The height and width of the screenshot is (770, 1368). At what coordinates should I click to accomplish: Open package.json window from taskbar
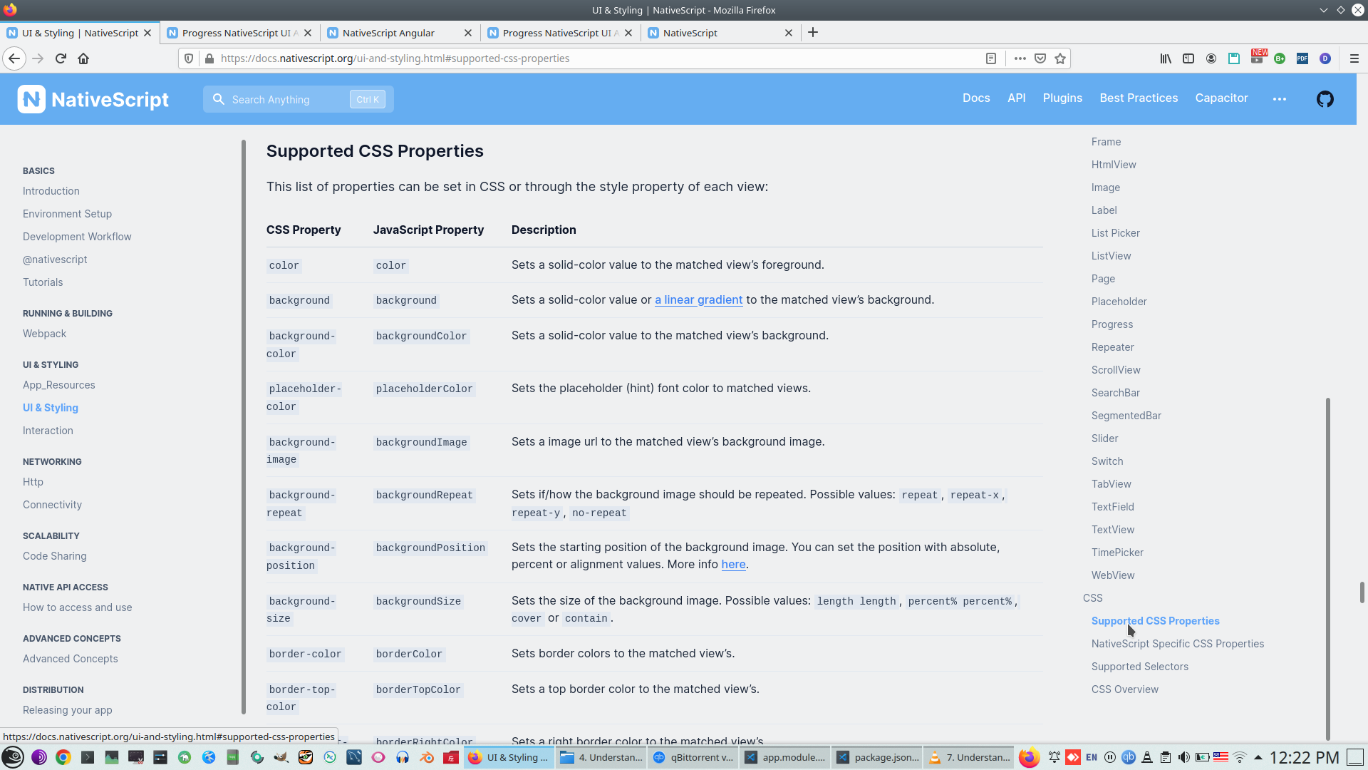pyautogui.click(x=878, y=757)
